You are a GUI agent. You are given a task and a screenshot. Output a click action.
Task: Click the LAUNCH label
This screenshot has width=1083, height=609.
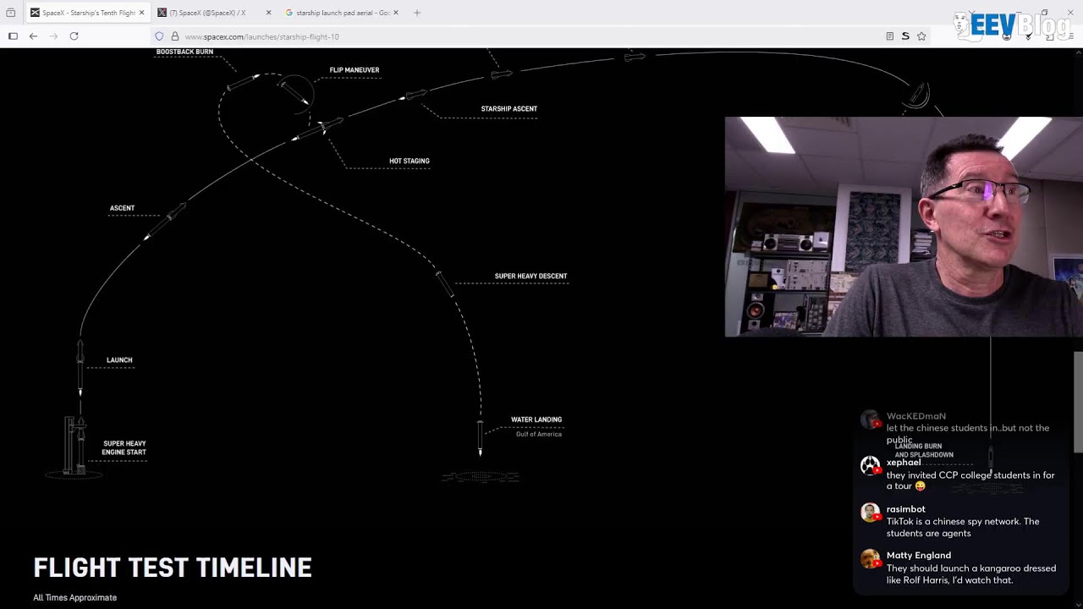point(119,360)
